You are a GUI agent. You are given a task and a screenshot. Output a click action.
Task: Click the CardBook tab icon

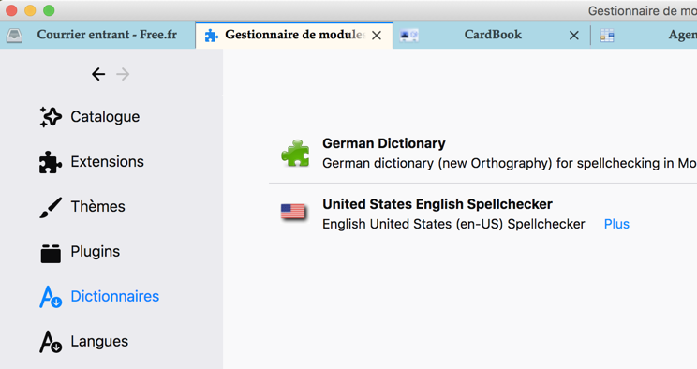[409, 36]
